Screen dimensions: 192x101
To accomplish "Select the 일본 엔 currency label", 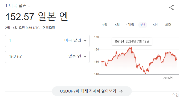I will pyautogui.click(x=75, y=56).
